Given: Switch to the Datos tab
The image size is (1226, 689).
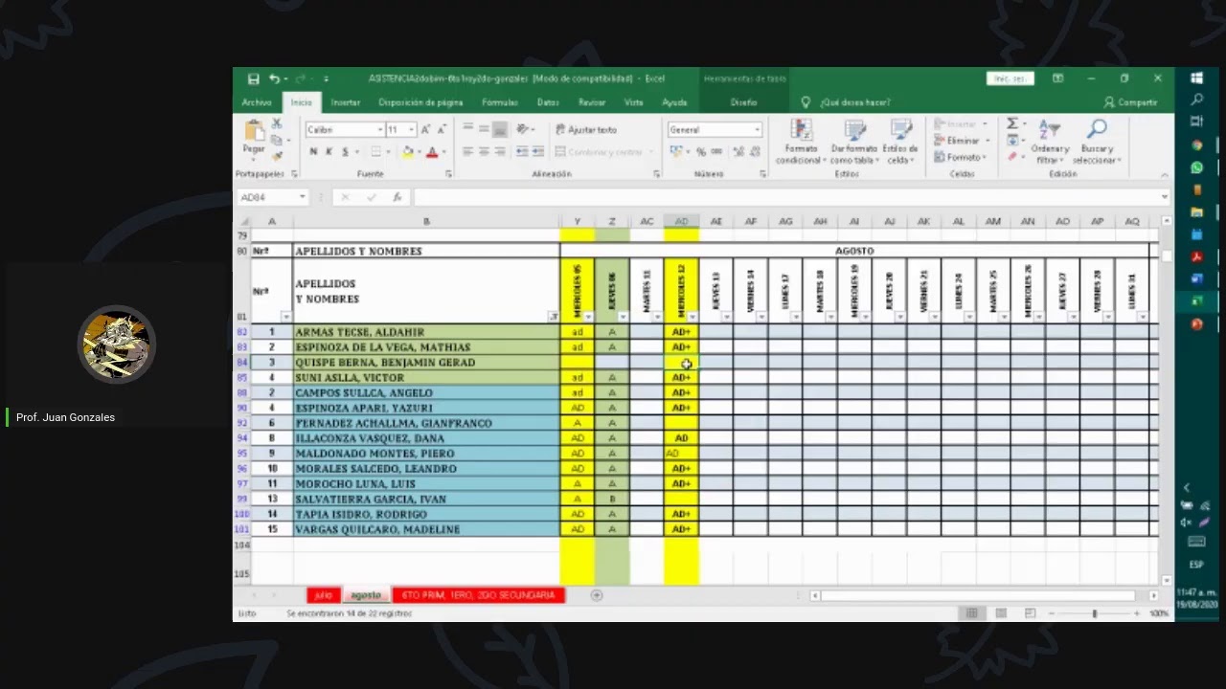Looking at the screenshot, I should click(548, 102).
